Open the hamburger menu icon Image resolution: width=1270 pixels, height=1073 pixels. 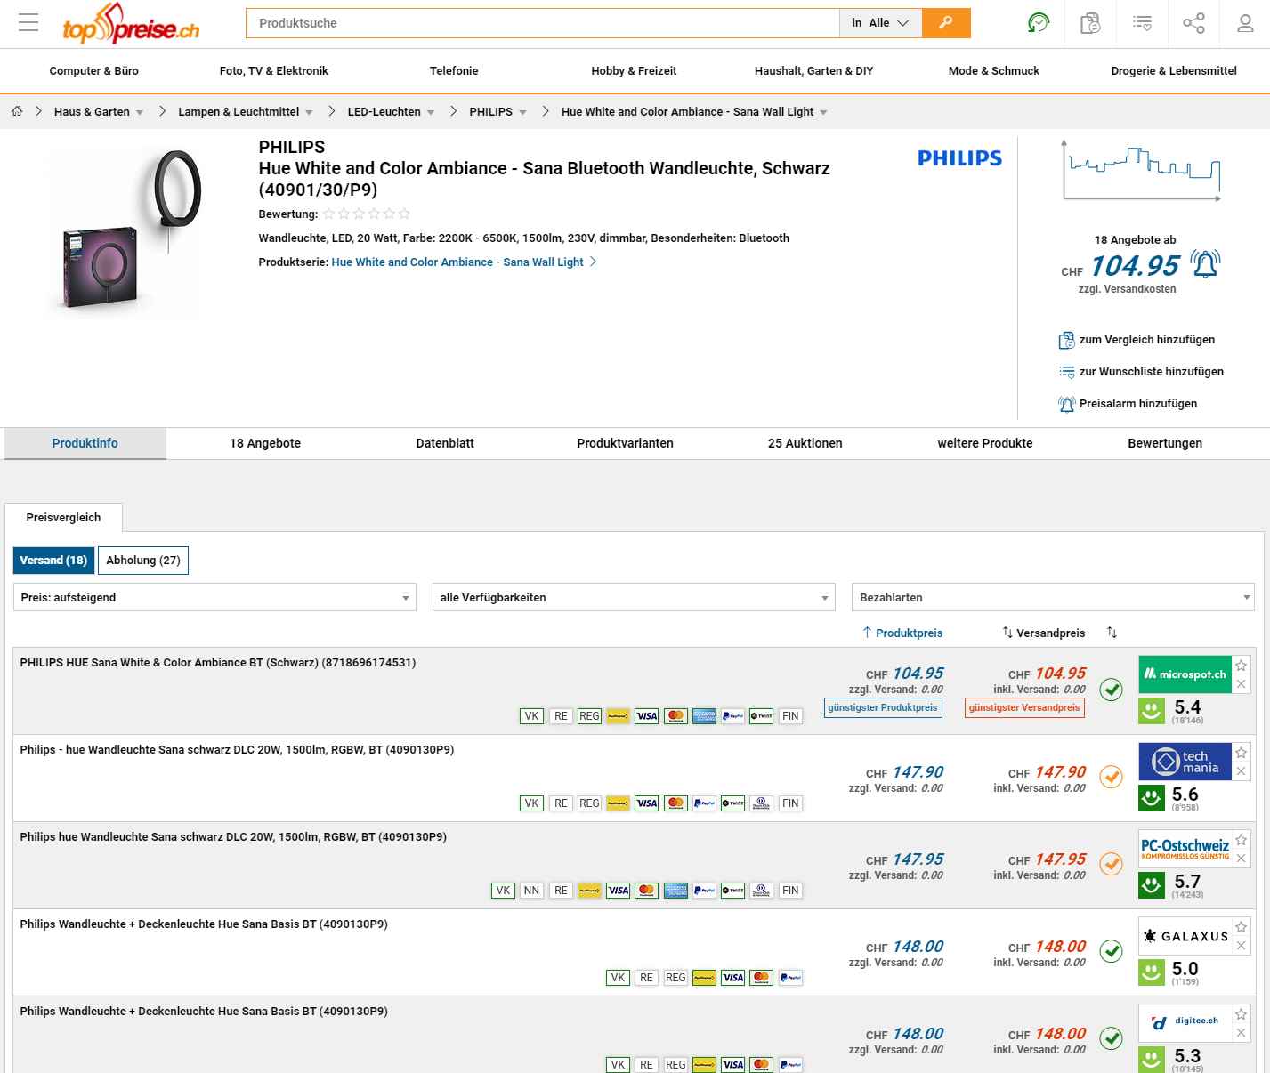click(28, 23)
